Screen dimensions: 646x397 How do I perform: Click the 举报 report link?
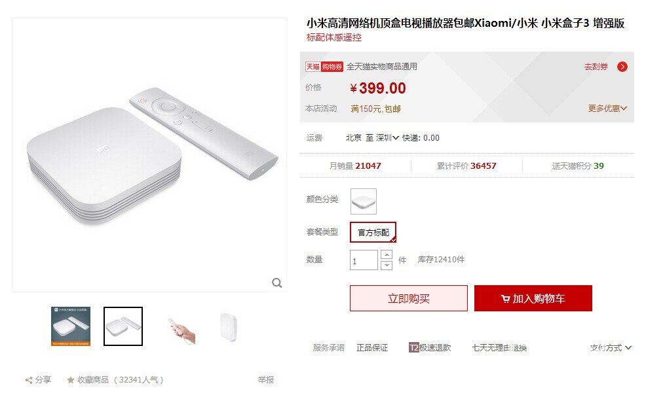coord(266,380)
